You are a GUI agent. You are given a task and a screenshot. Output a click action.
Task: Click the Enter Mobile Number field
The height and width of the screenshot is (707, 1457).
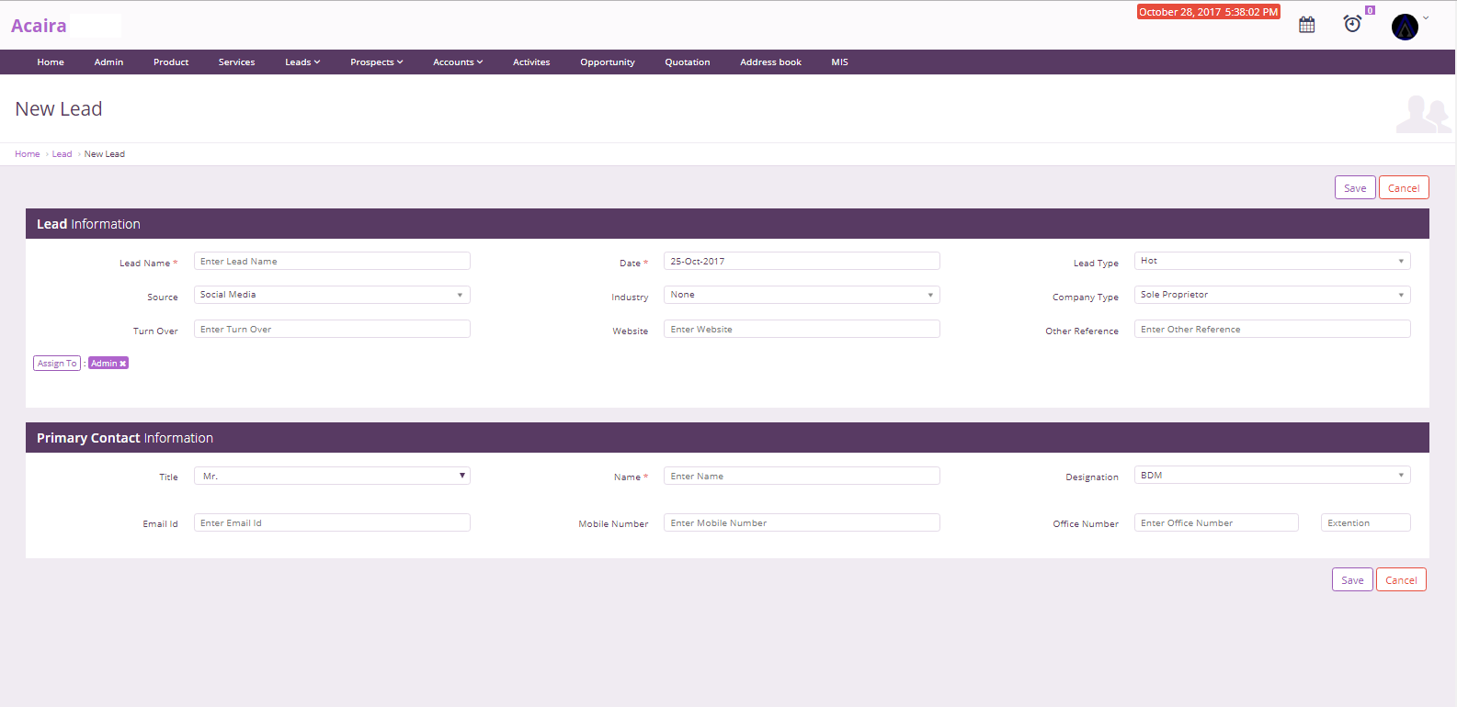click(801, 523)
